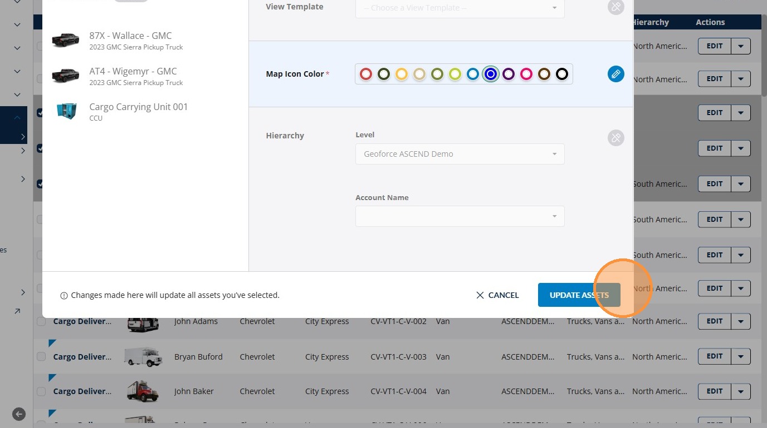Image resolution: width=767 pixels, height=428 pixels.
Task: Click the crossed-out pencil icon beside View Template
Action: 615,7
